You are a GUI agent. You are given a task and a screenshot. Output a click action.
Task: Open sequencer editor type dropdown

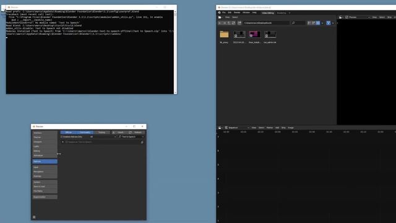[220, 128]
